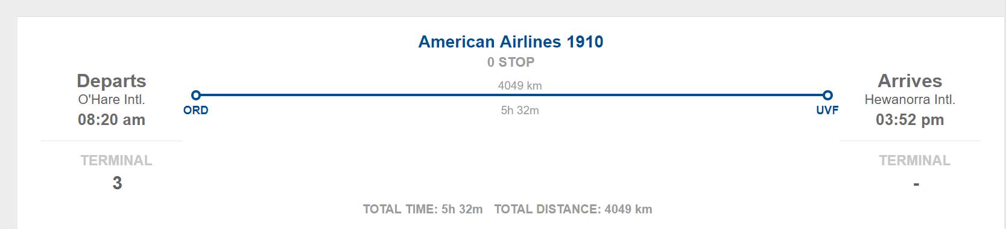Click the departure TERMINAL label
Viewport: 1006px width, 229px height.
click(116, 160)
